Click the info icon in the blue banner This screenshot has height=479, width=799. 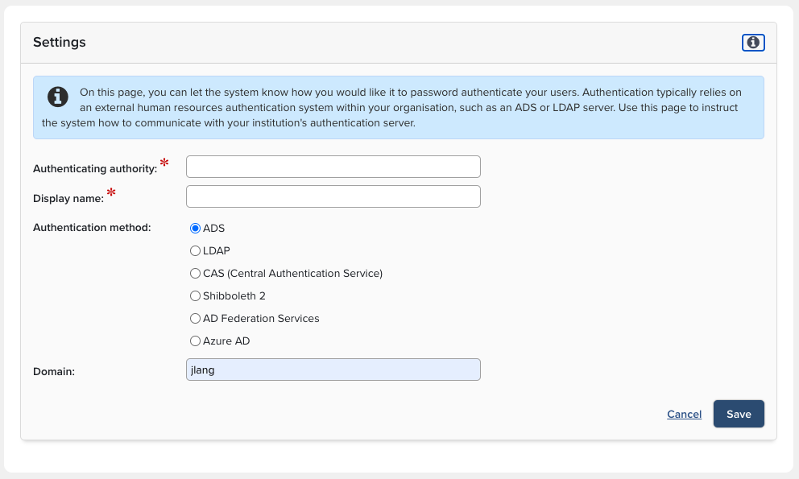pyautogui.click(x=58, y=97)
